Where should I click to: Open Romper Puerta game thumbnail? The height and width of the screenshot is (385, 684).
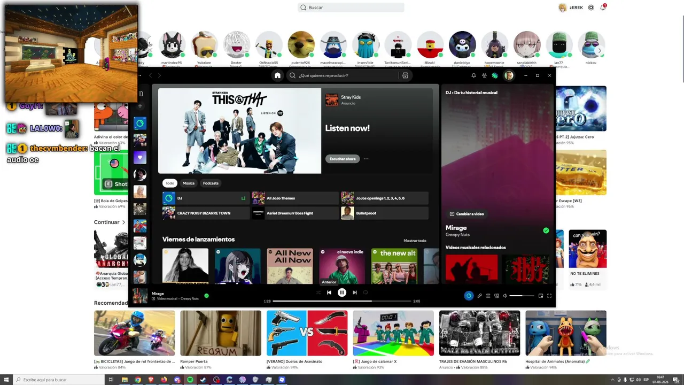pos(221,333)
